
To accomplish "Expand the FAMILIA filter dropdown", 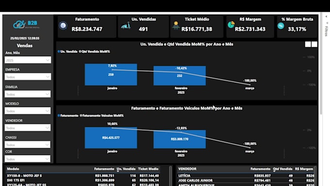I will 28,94.
